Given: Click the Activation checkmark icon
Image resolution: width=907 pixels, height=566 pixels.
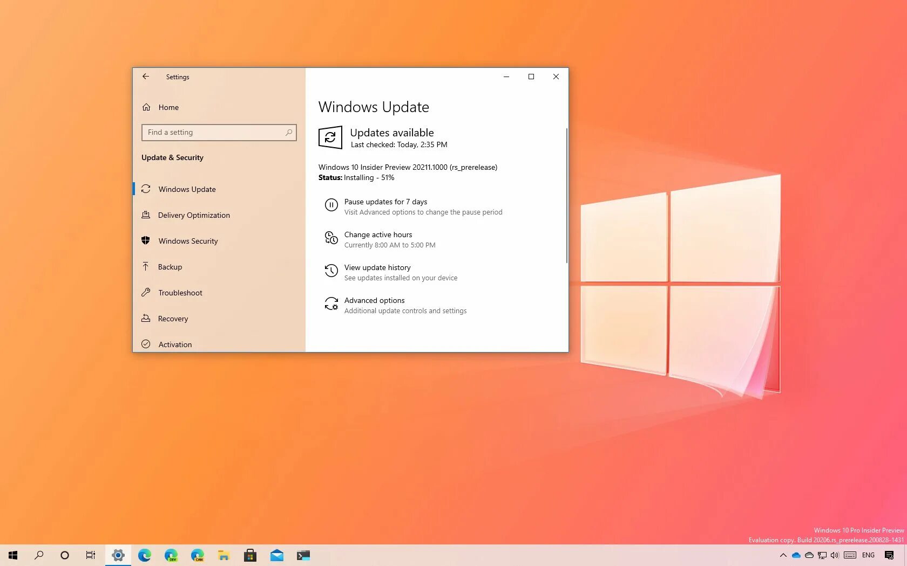Looking at the screenshot, I should point(146,344).
